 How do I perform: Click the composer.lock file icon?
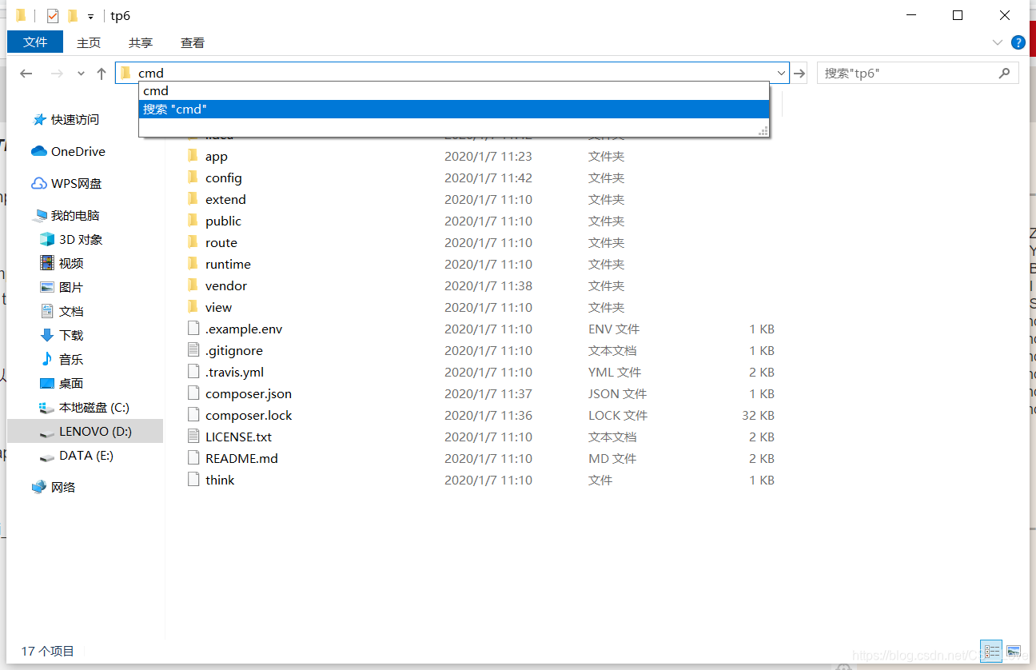pyautogui.click(x=192, y=415)
